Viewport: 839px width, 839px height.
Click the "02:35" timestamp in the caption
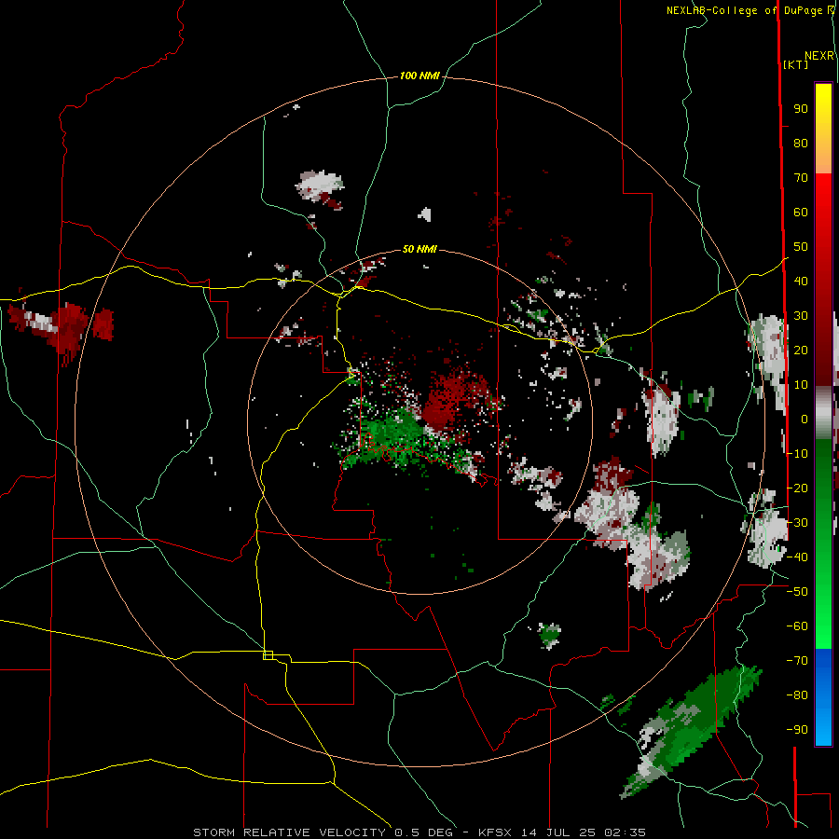coord(625,832)
